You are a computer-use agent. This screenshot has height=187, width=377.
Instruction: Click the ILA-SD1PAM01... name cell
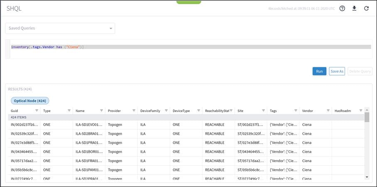pos(89,170)
